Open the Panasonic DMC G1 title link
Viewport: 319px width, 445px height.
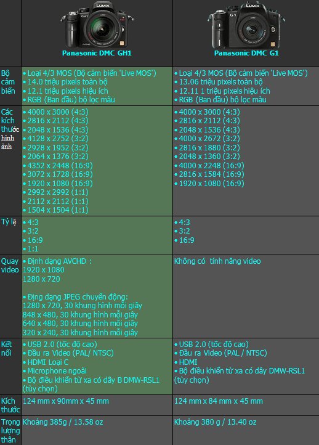[x=246, y=53]
